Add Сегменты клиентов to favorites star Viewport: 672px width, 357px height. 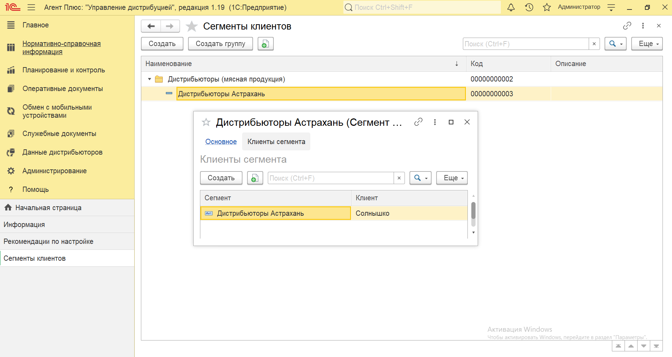tap(192, 26)
